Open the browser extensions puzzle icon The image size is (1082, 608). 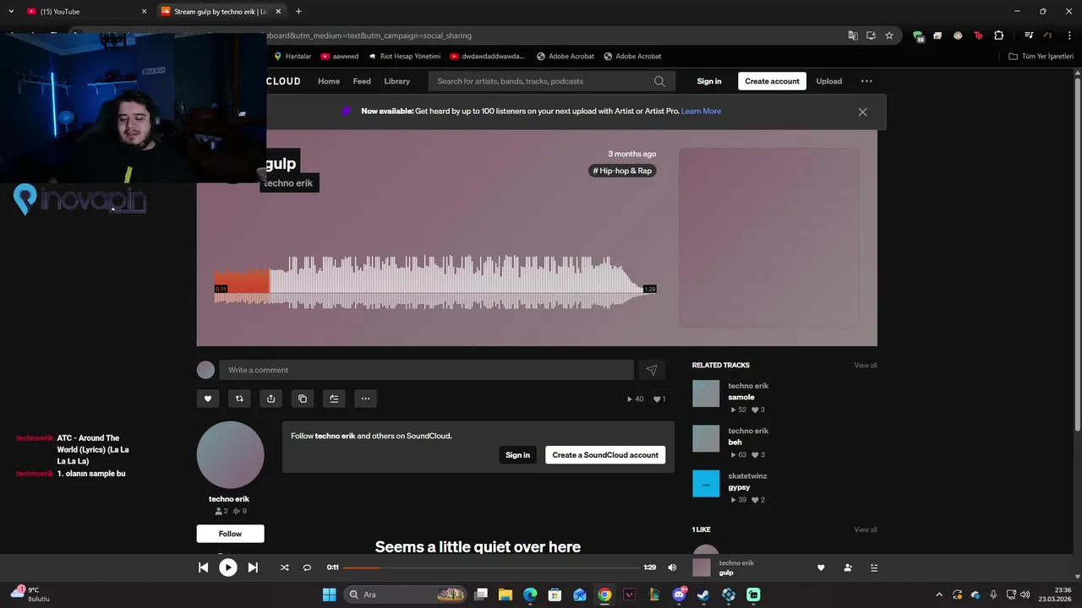998,35
